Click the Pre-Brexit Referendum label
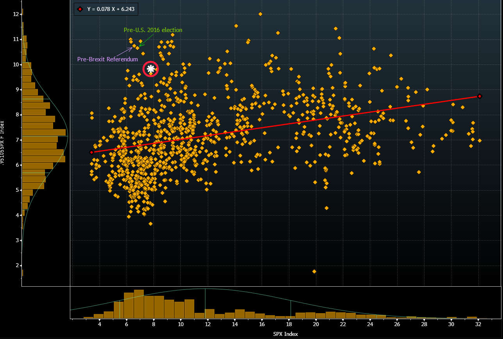503x339 pixels. (x=108, y=59)
